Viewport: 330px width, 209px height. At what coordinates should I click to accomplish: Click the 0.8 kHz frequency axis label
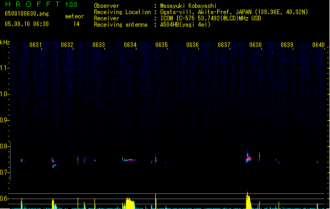tap(5, 146)
